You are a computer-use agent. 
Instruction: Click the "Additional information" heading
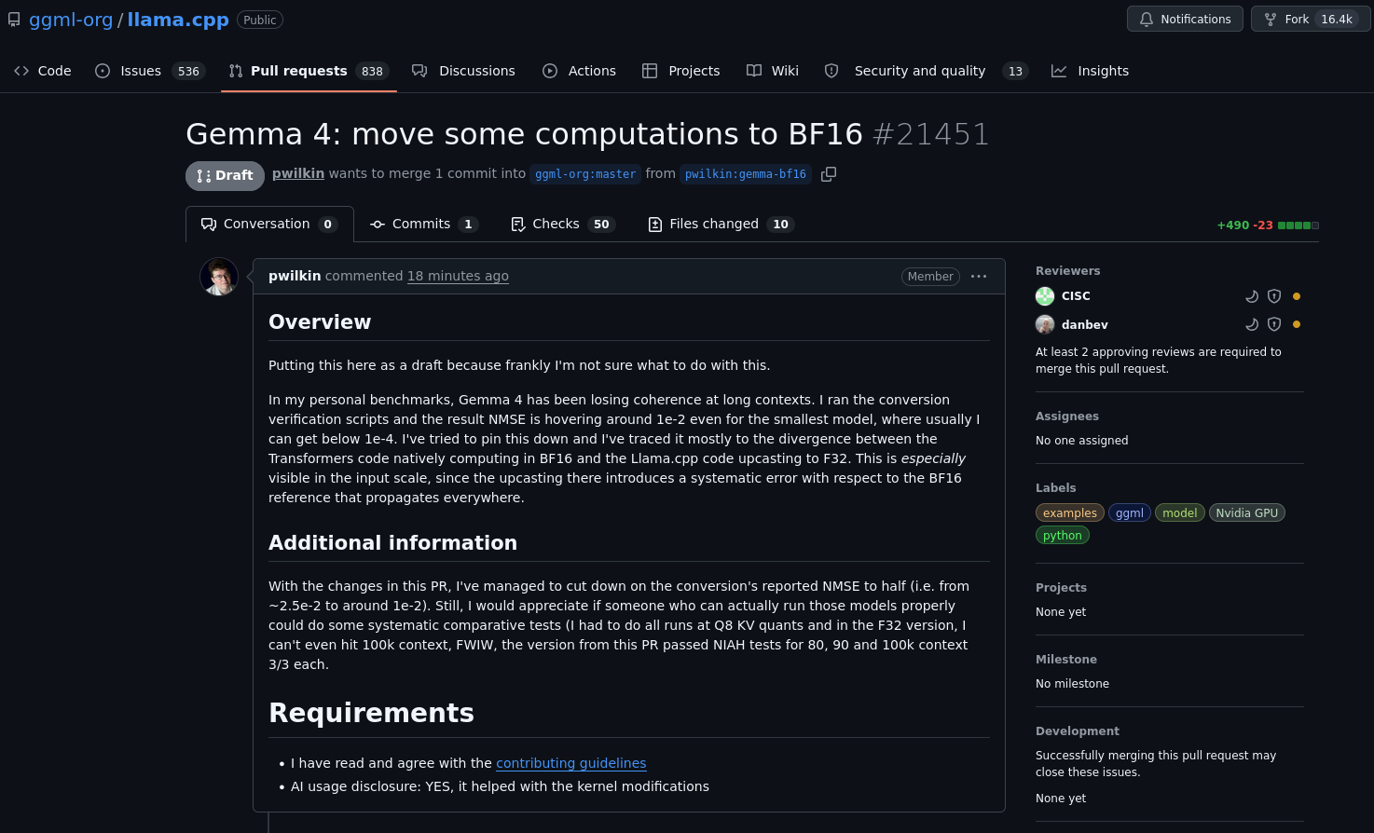point(392,543)
